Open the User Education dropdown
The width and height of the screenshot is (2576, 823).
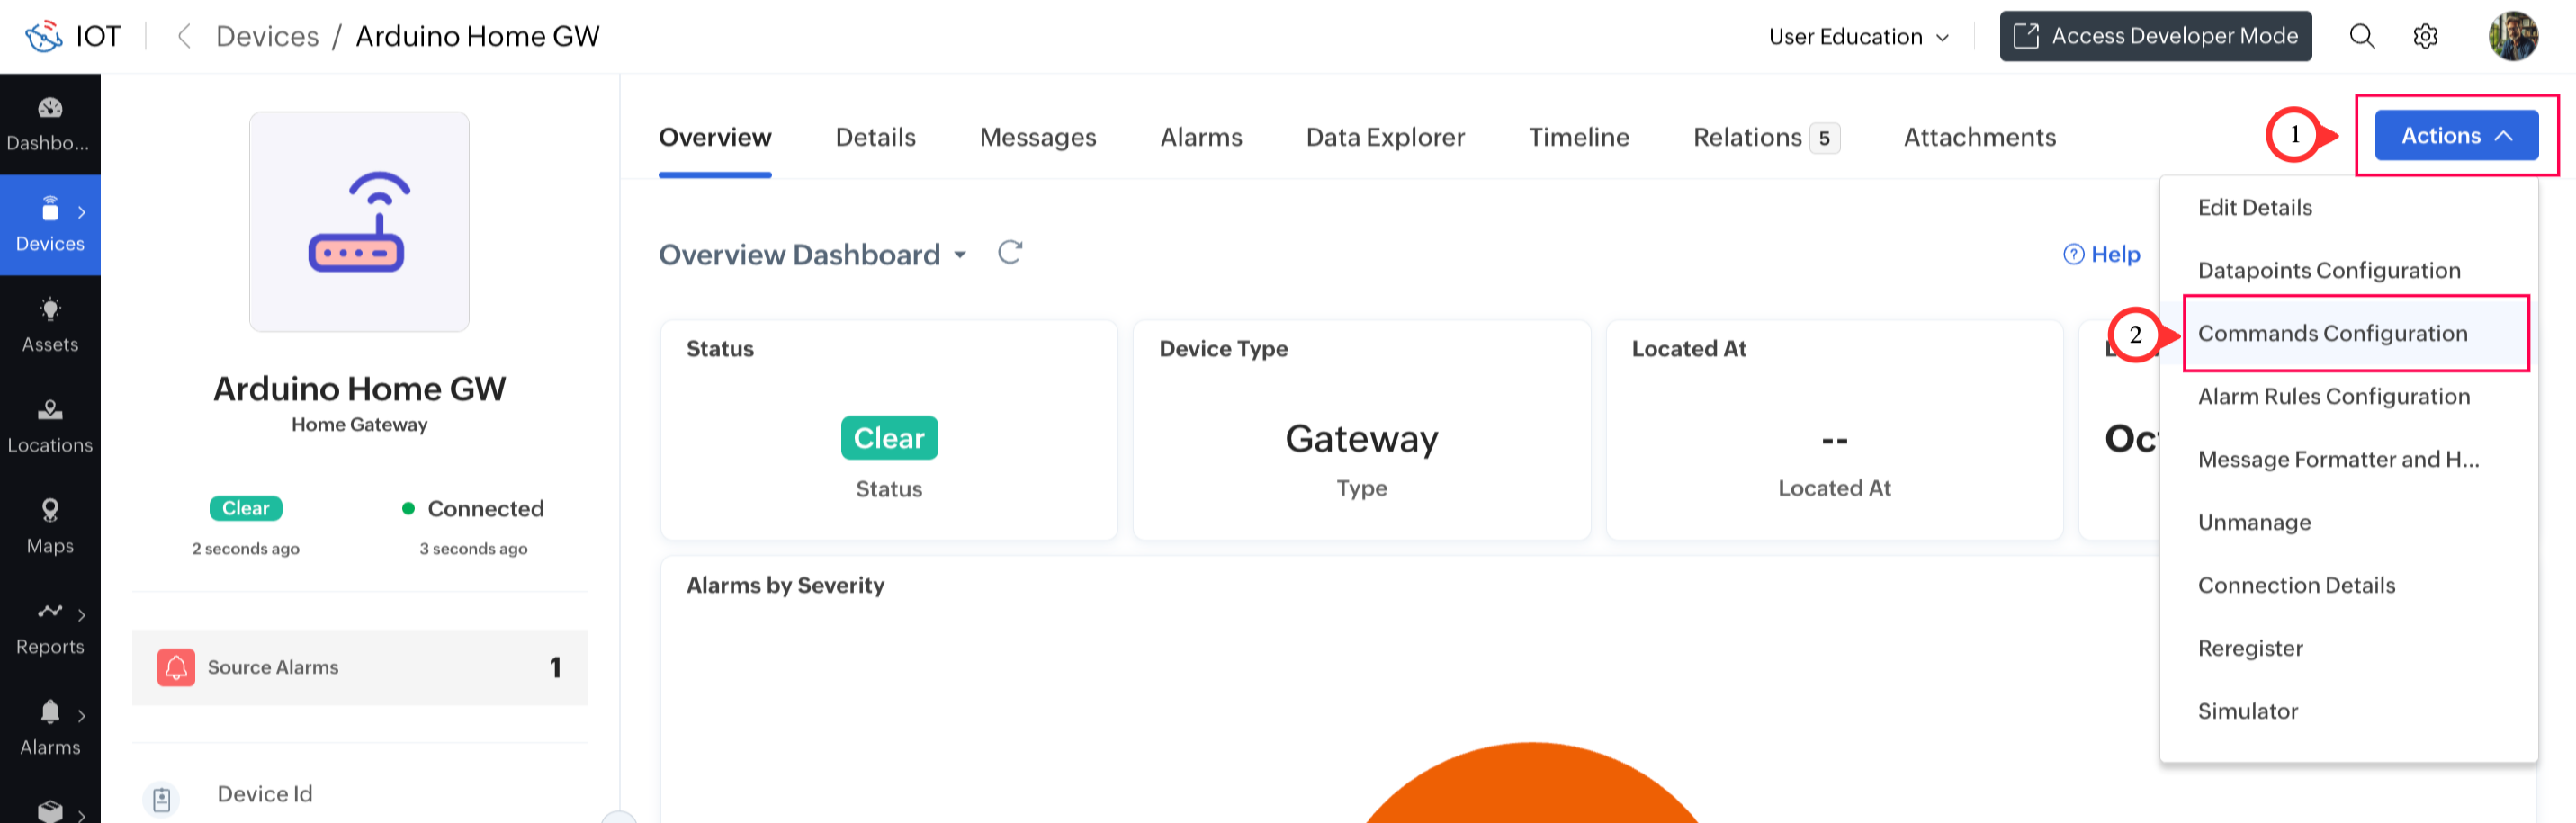[1858, 37]
